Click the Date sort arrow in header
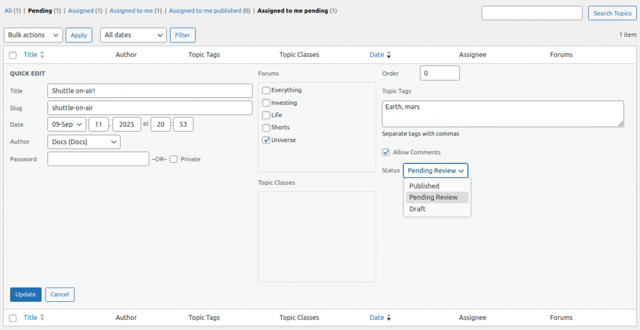Screen dimensions: 640x330 (389, 55)
